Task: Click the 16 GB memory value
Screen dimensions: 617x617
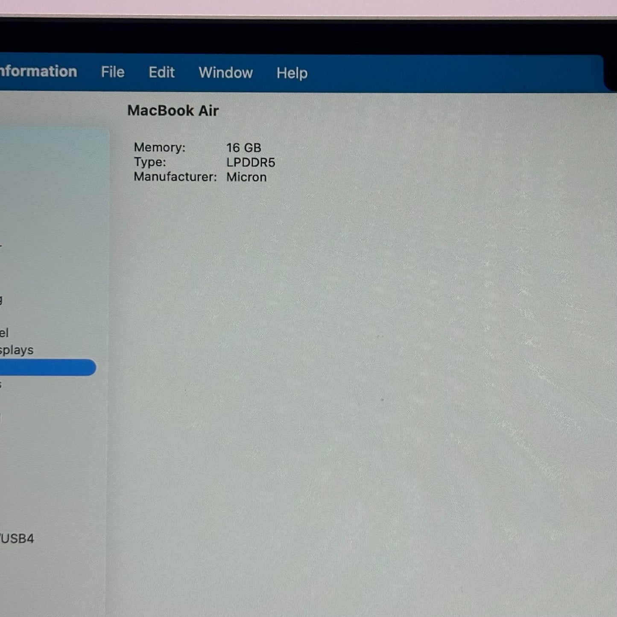Action: point(243,148)
